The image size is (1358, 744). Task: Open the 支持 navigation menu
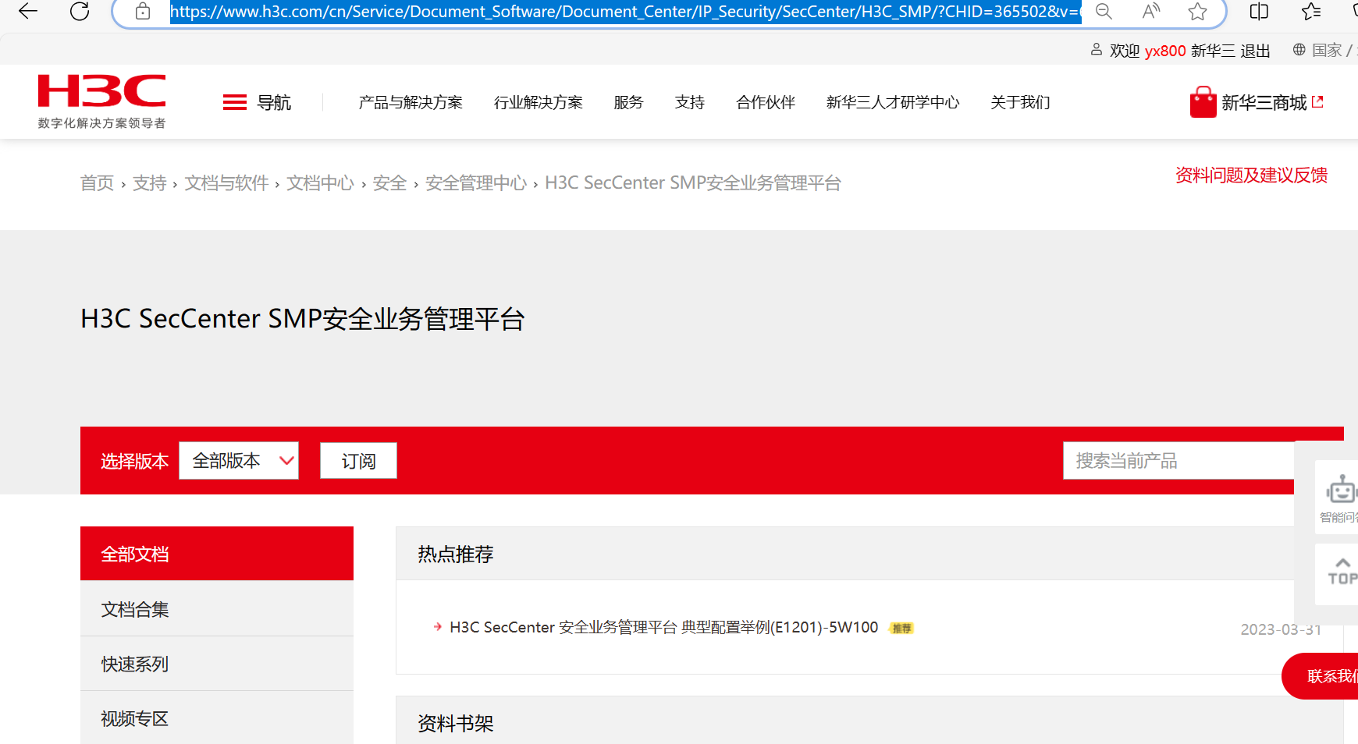click(x=690, y=102)
